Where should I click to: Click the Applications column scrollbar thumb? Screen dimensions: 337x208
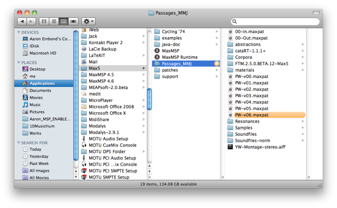click(150, 99)
